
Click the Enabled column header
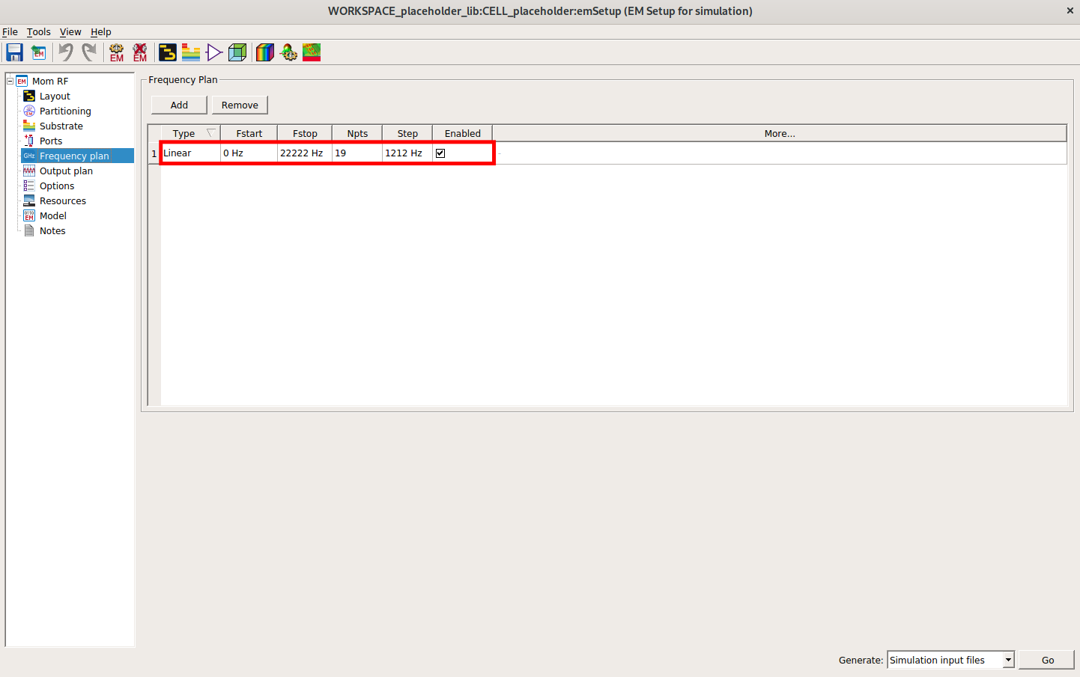point(462,133)
